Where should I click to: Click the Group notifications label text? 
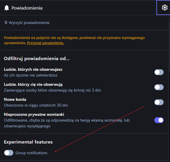[x=31, y=153]
